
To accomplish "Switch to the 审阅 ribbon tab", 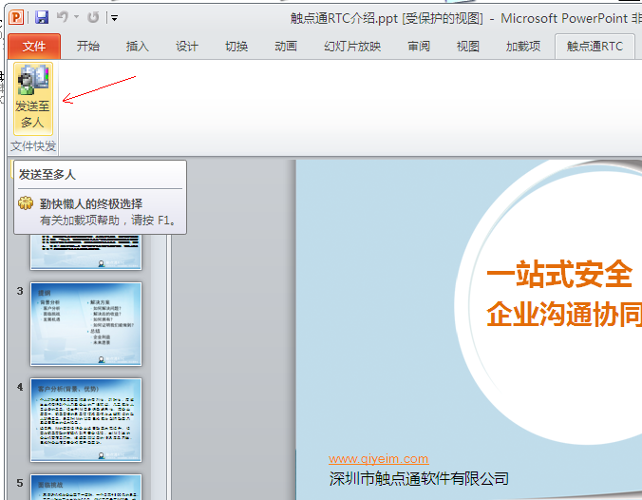I will 419,46.
